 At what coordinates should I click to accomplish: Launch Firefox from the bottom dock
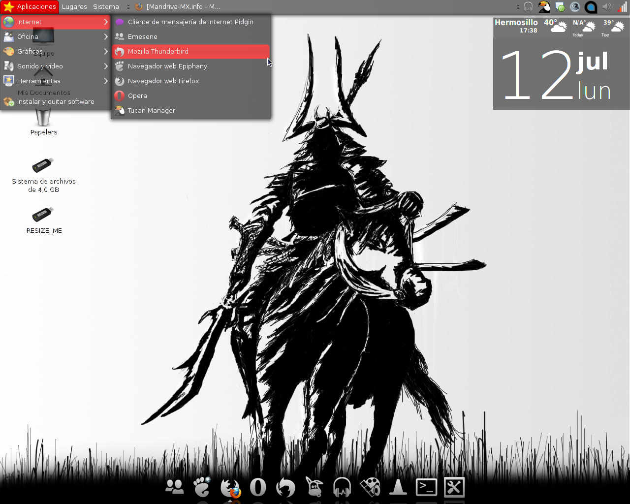pyautogui.click(x=230, y=488)
